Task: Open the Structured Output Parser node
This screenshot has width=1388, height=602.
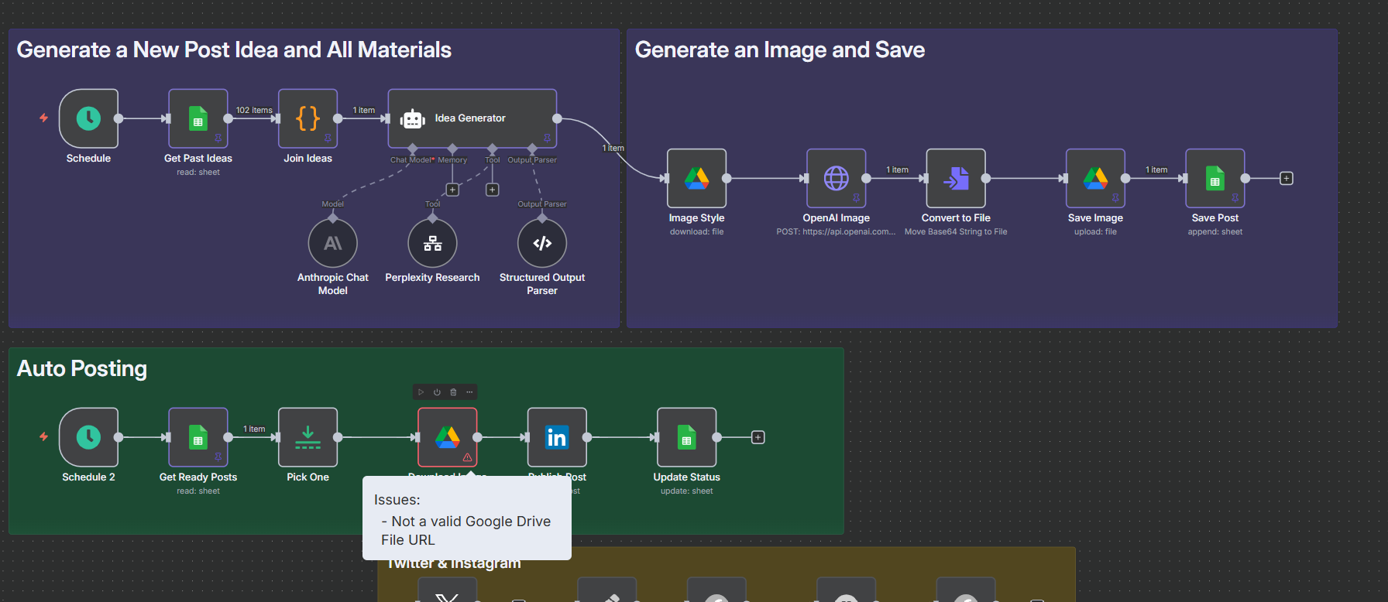Action: [542, 243]
